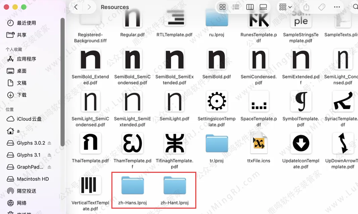This screenshot has height=214, width=358.
Task: Open the zh-Hant.lproj folder
Action: click(174, 186)
